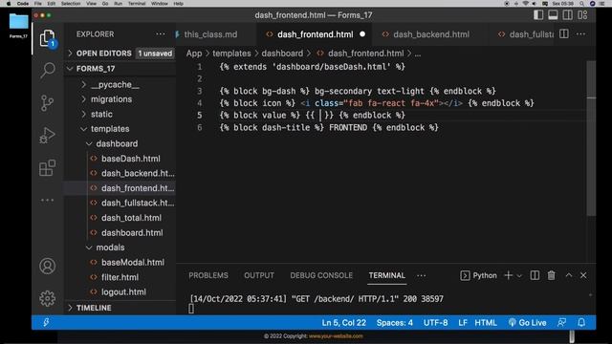Viewport: 612px width, 344px height.
Task: Place cursor on line 6 dash-title block
Action: click(329, 127)
